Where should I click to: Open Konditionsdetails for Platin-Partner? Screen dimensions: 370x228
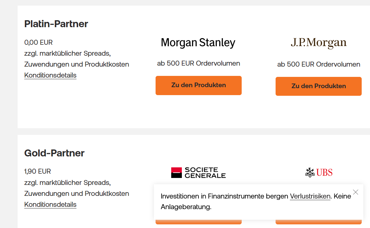point(50,75)
